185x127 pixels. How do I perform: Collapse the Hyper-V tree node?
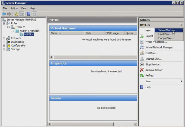click(x=8, y=27)
